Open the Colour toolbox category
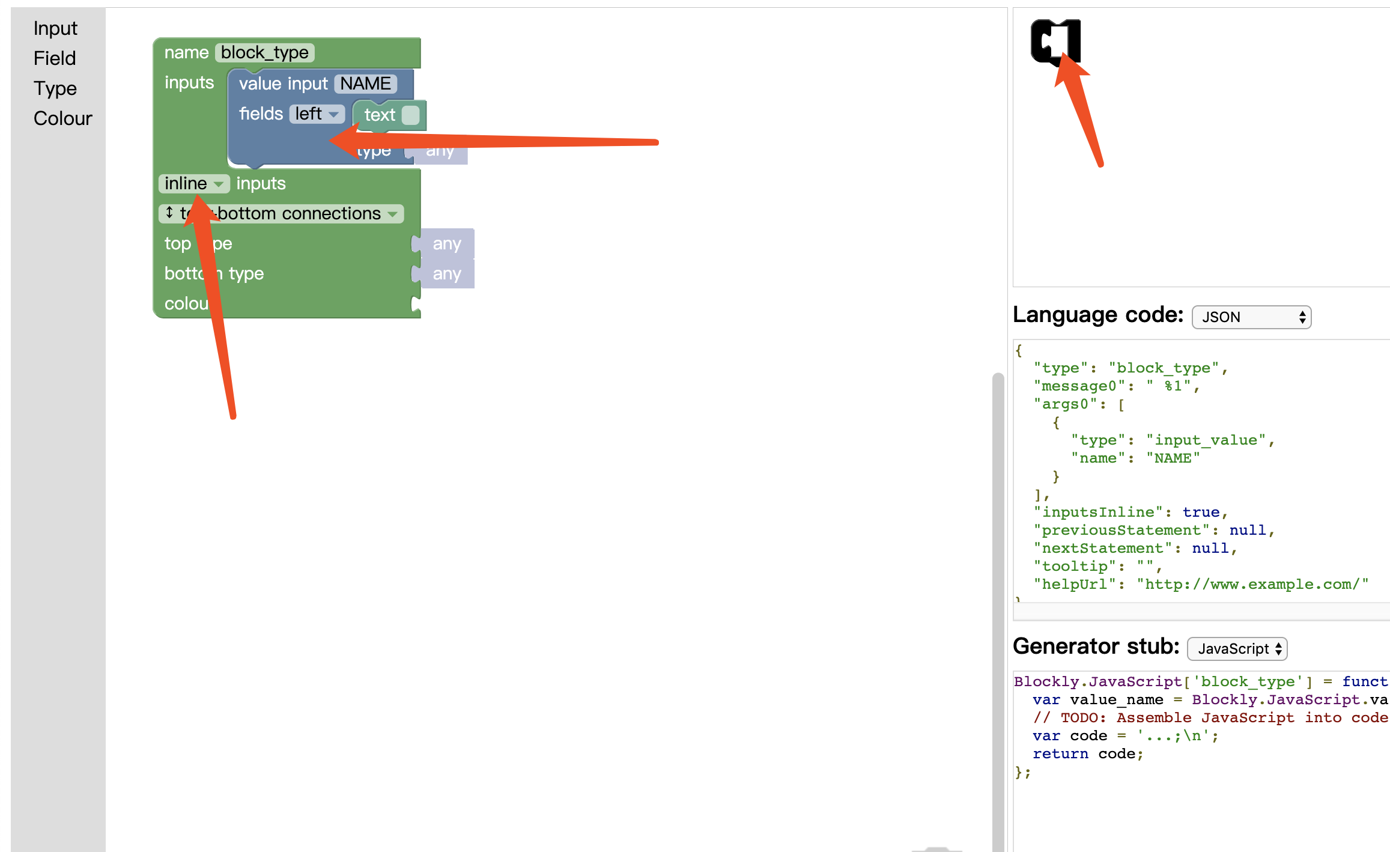1390x852 pixels. pos(63,118)
